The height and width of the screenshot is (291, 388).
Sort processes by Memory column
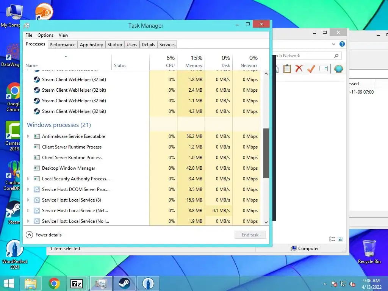click(191, 61)
